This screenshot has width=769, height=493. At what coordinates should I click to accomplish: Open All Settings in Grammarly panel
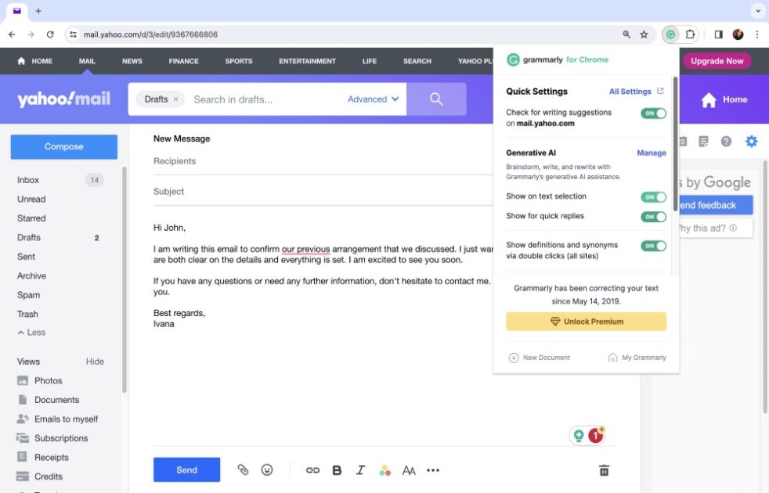pyautogui.click(x=631, y=91)
